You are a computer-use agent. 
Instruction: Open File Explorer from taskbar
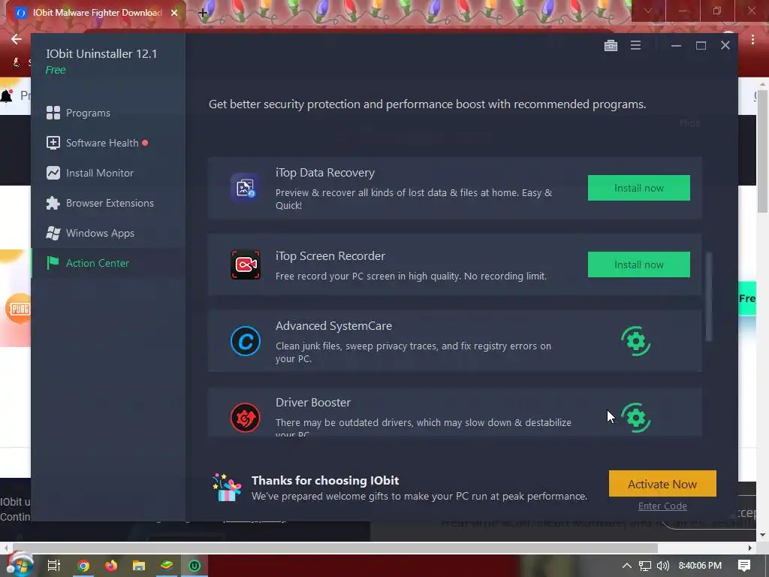tap(139, 566)
